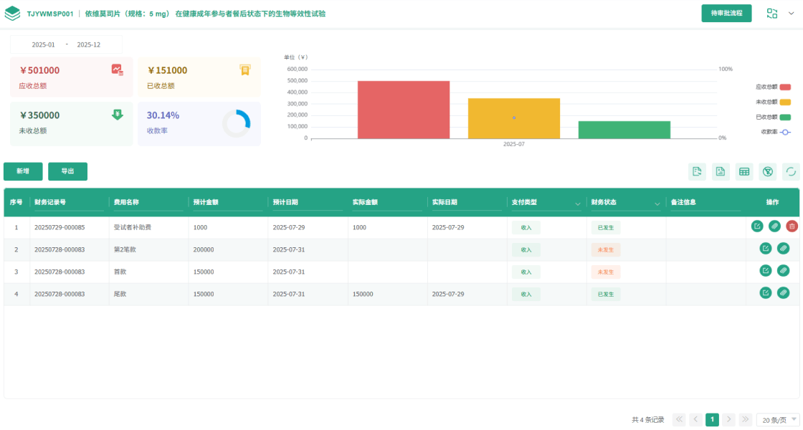The height and width of the screenshot is (430, 803).
Task: Click the refresh icon above the table
Action: [791, 171]
